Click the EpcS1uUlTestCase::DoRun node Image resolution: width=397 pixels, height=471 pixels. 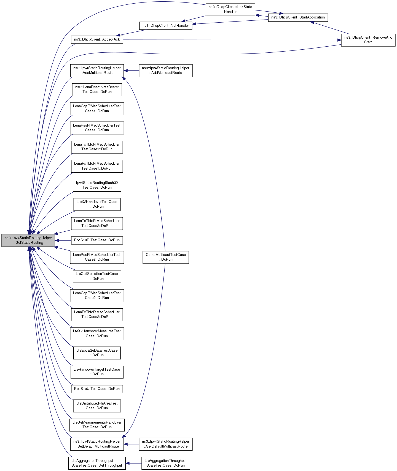pos(97,389)
